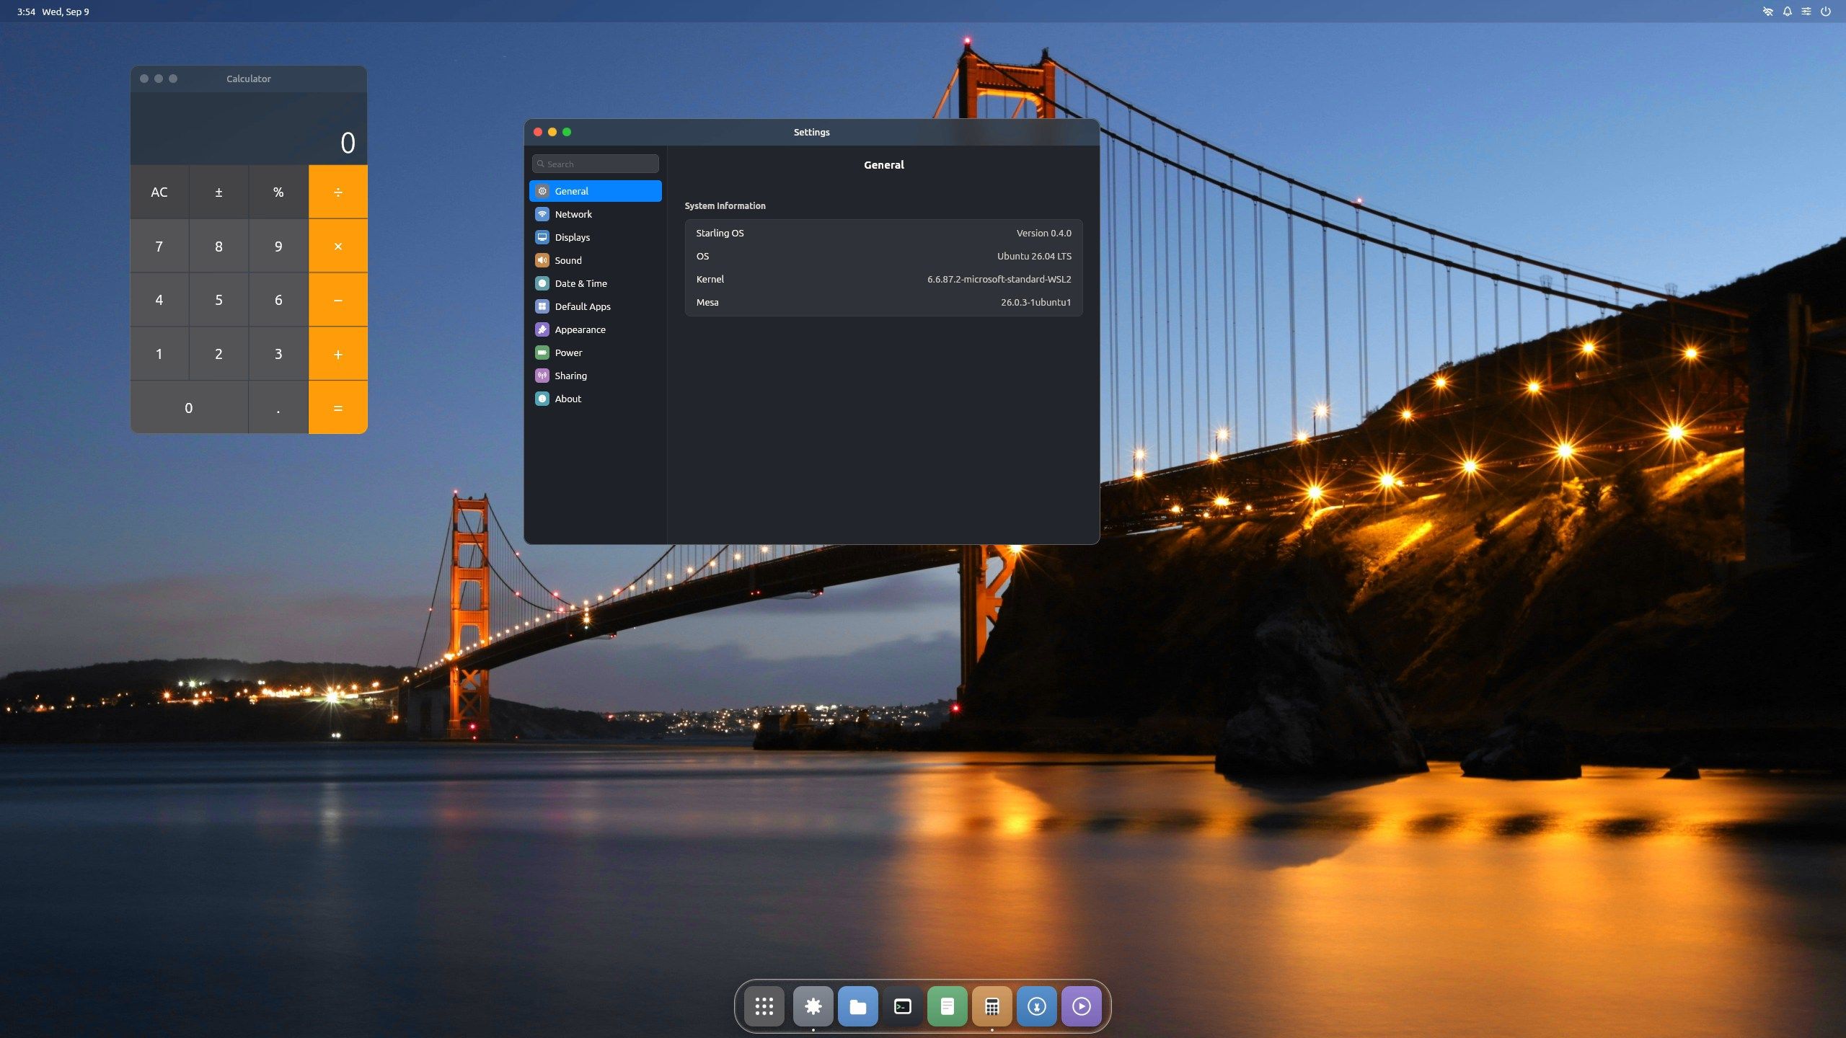Click the Calculator display showing 0
This screenshot has height=1038, width=1846.
tap(249, 128)
